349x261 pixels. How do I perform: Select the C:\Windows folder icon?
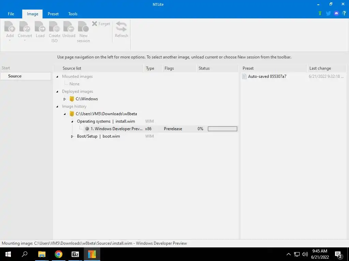(72, 99)
